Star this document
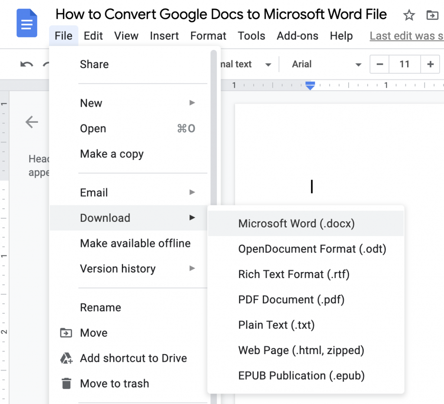 (409, 15)
